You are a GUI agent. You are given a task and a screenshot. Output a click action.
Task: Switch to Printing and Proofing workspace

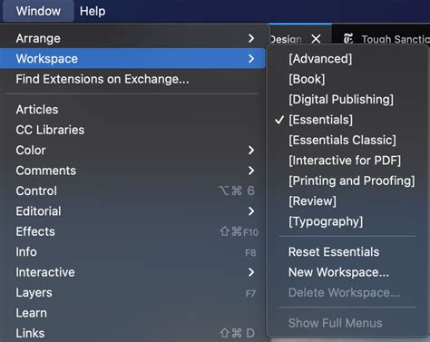pos(347,181)
